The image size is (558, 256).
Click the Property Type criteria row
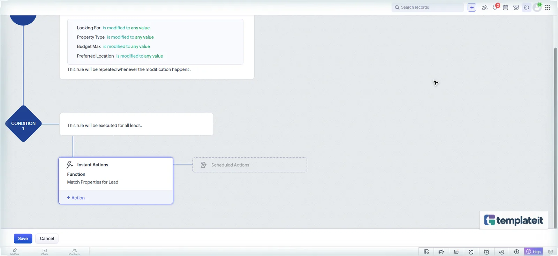[115, 37]
